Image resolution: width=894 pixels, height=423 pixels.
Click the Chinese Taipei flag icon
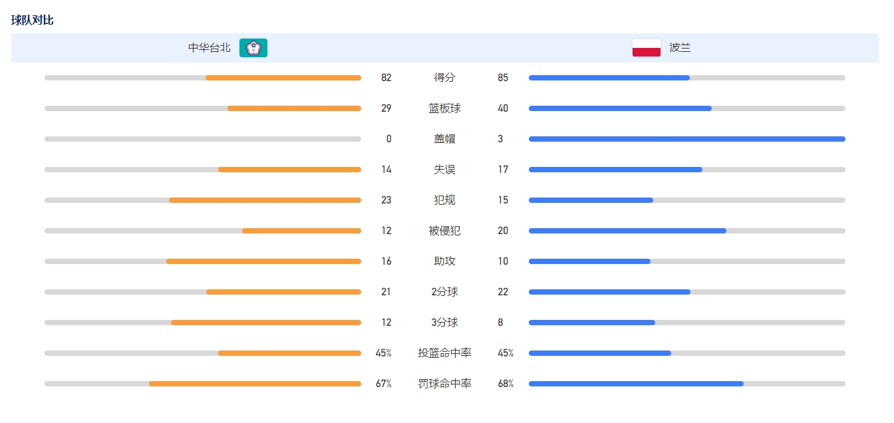pyautogui.click(x=253, y=48)
